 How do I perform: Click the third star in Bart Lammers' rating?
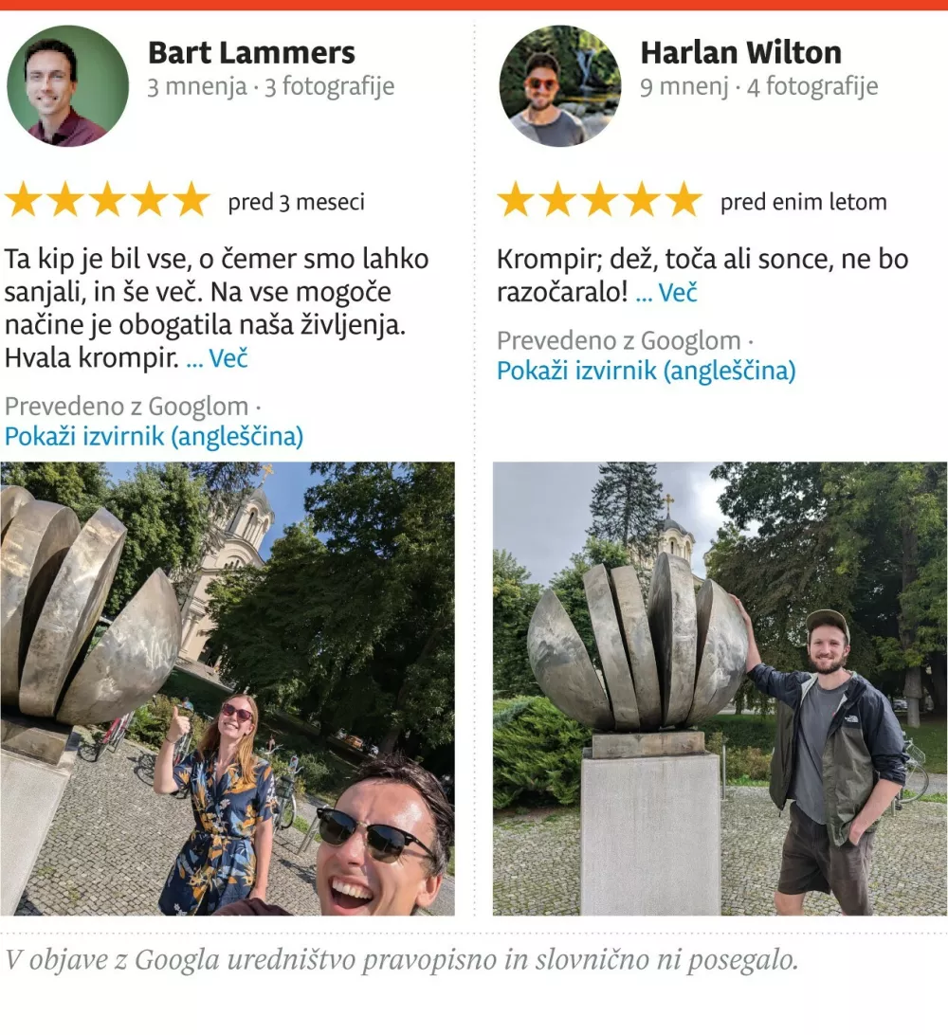(x=108, y=200)
